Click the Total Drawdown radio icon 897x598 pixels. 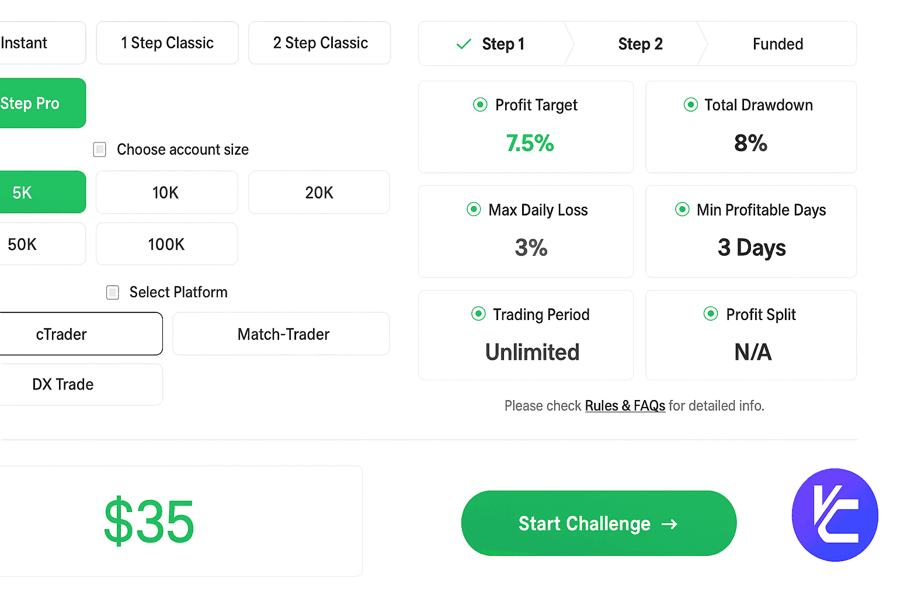690,105
